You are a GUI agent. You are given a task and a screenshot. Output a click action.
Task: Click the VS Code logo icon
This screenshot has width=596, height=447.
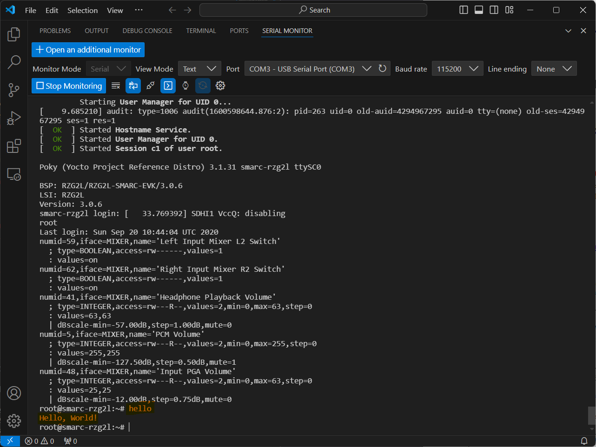point(10,10)
